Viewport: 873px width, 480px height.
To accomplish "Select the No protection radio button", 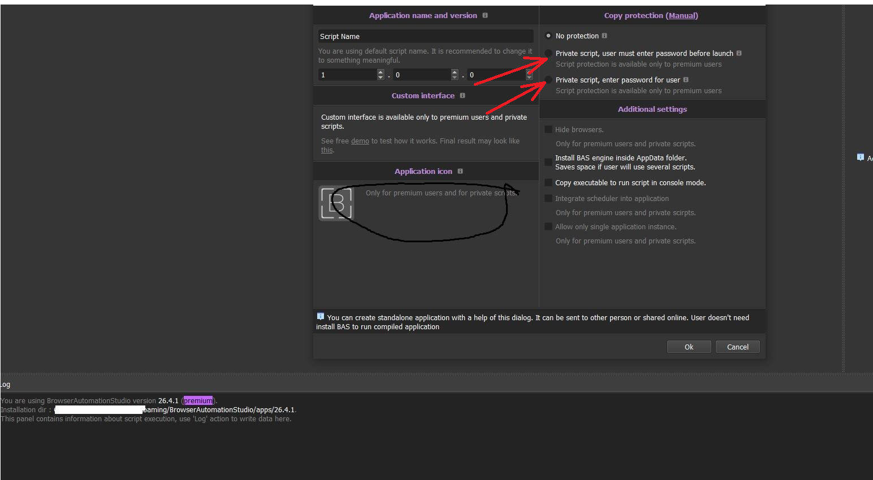I will click(x=548, y=36).
